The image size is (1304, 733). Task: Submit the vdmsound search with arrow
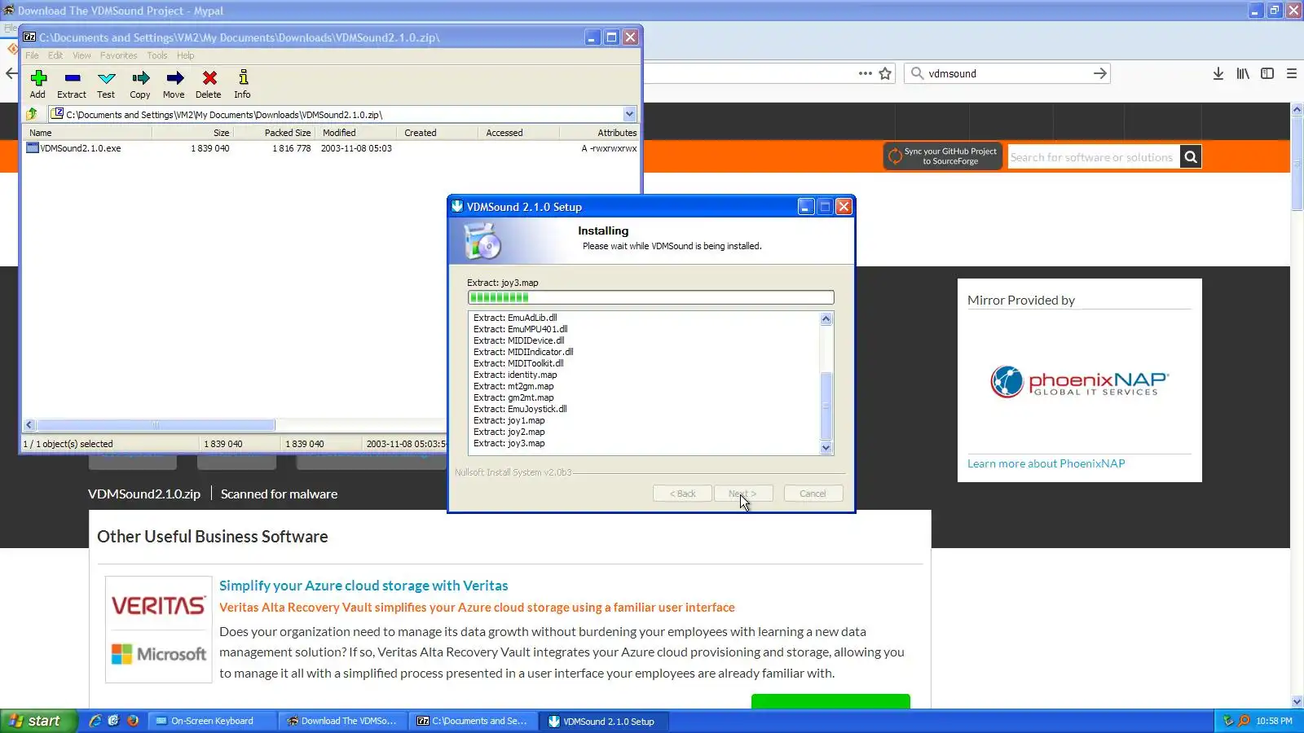[1100, 73]
